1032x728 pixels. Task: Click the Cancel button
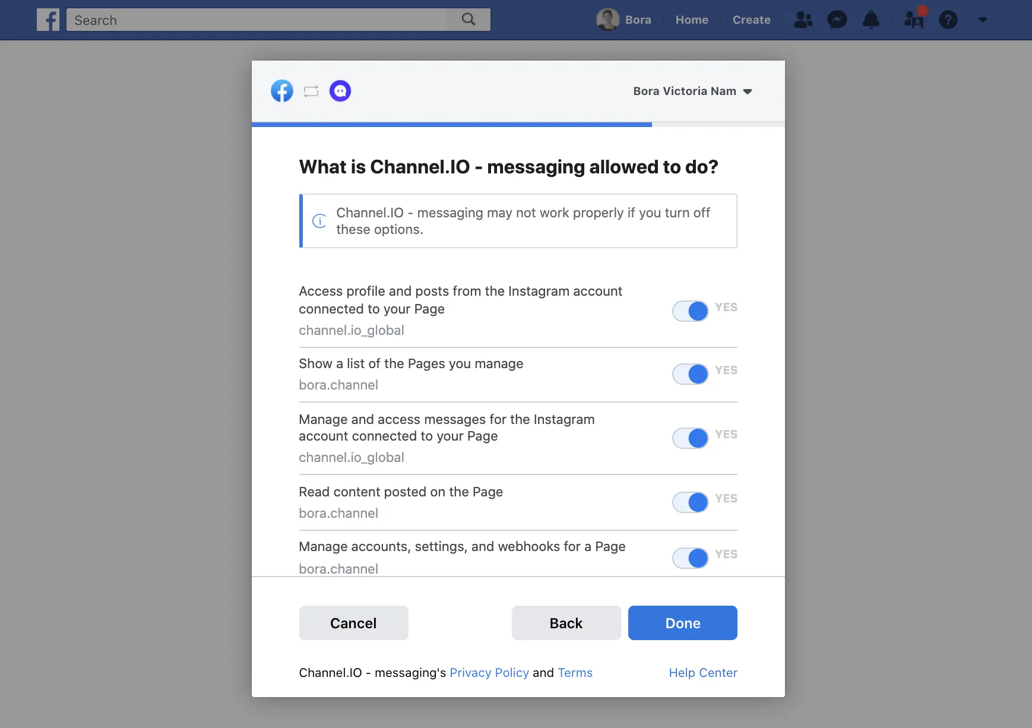click(x=353, y=623)
